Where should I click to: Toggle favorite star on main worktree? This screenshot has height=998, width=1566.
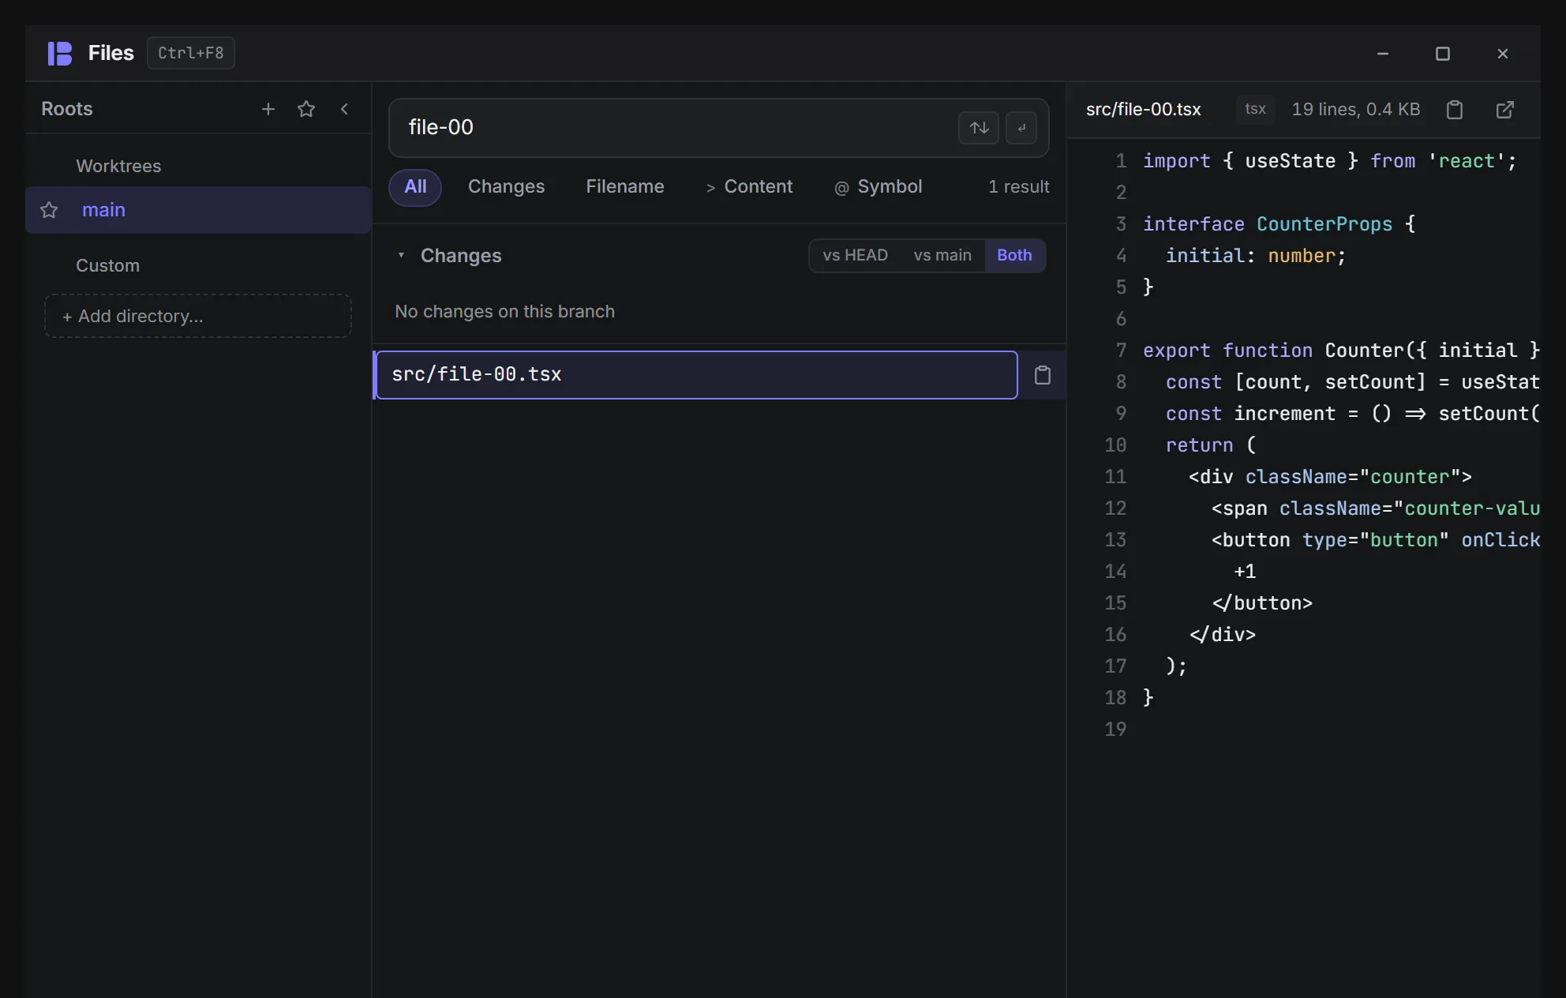click(x=49, y=210)
